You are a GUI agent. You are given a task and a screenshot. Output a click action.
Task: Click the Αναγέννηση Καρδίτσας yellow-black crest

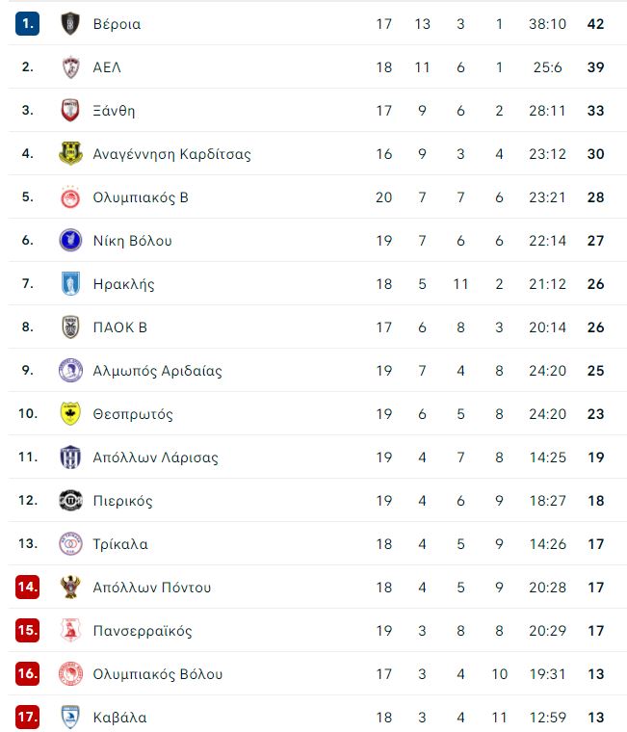pyautogui.click(x=70, y=153)
